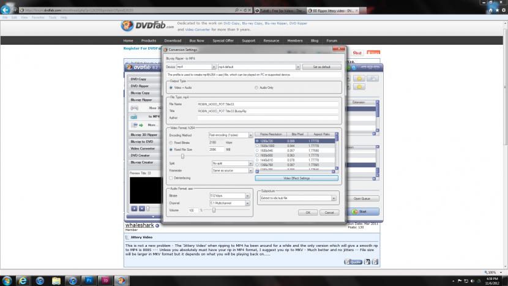Click play button under preview window
Screen dimensions: 508x286
tap(134, 208)
